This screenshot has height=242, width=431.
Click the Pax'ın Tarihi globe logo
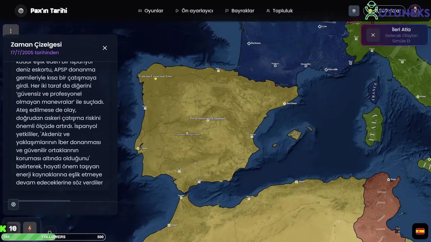click(21, 11)
